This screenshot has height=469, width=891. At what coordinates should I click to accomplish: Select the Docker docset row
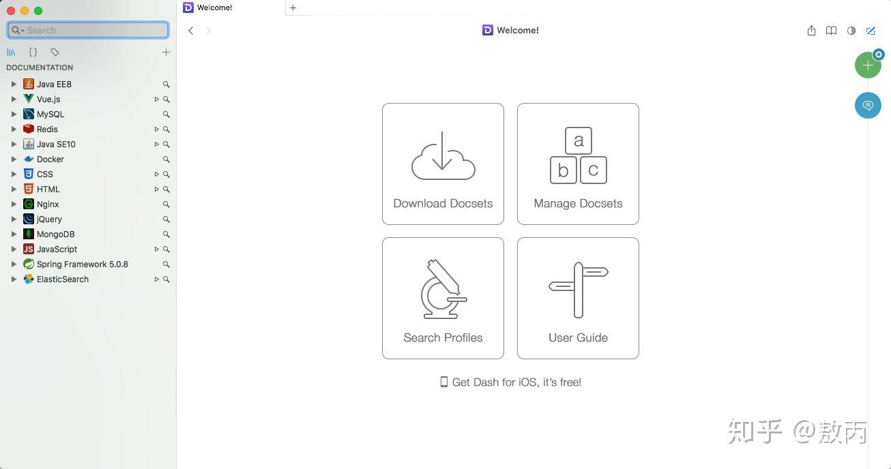[88, 160]
